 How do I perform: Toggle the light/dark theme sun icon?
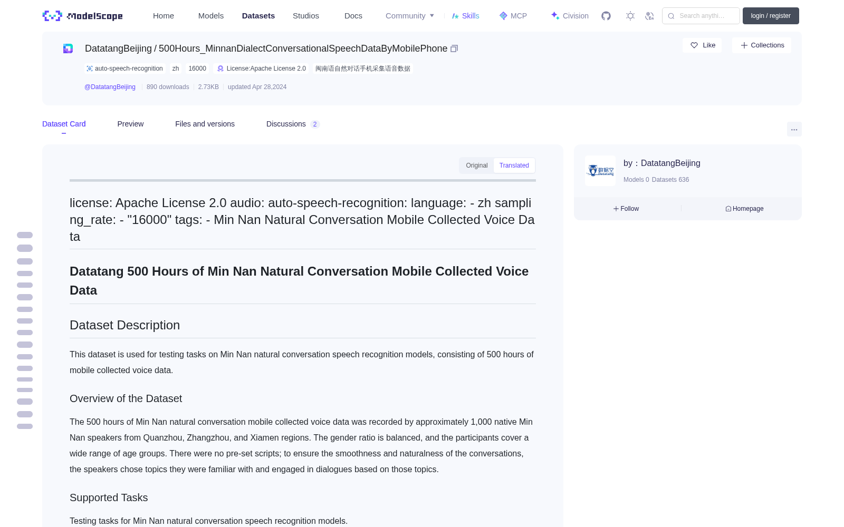point(630,16)
